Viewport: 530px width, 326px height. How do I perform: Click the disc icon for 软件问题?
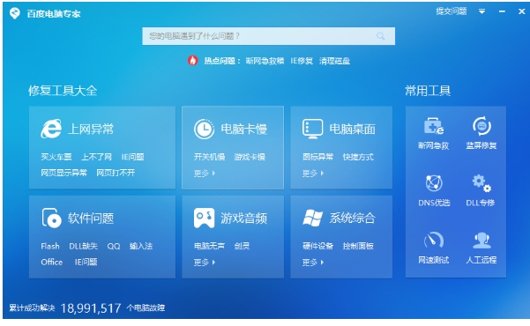51,218
